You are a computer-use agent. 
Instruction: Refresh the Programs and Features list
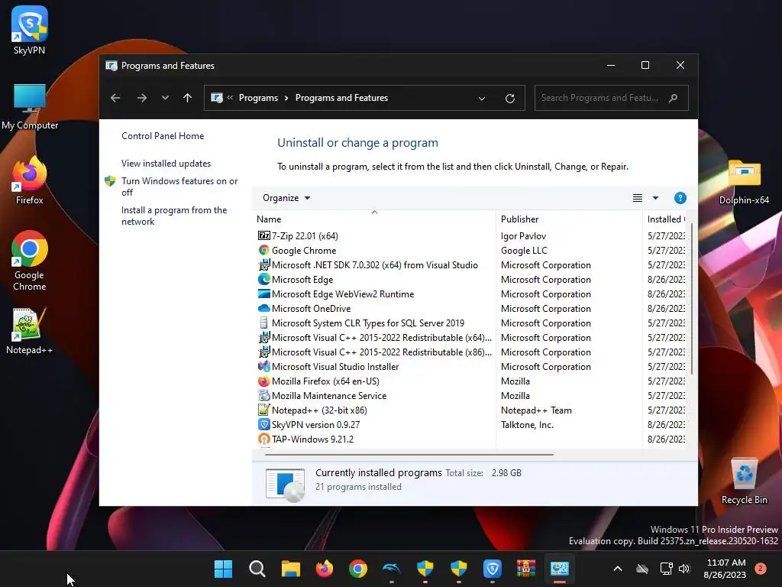(x=509, y=99)
